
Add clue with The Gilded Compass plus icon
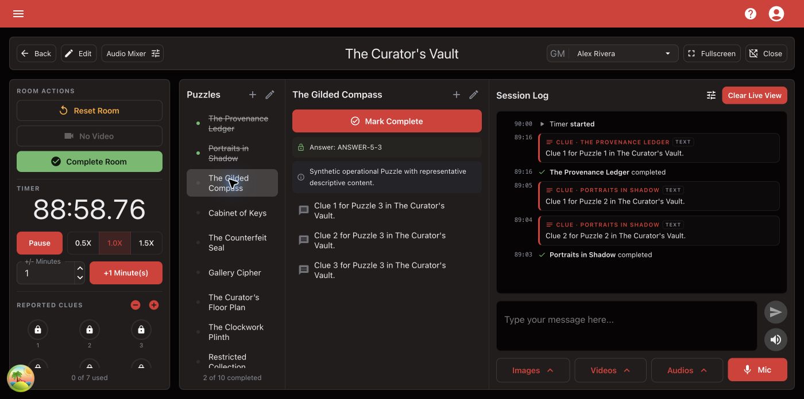[457, 95]
